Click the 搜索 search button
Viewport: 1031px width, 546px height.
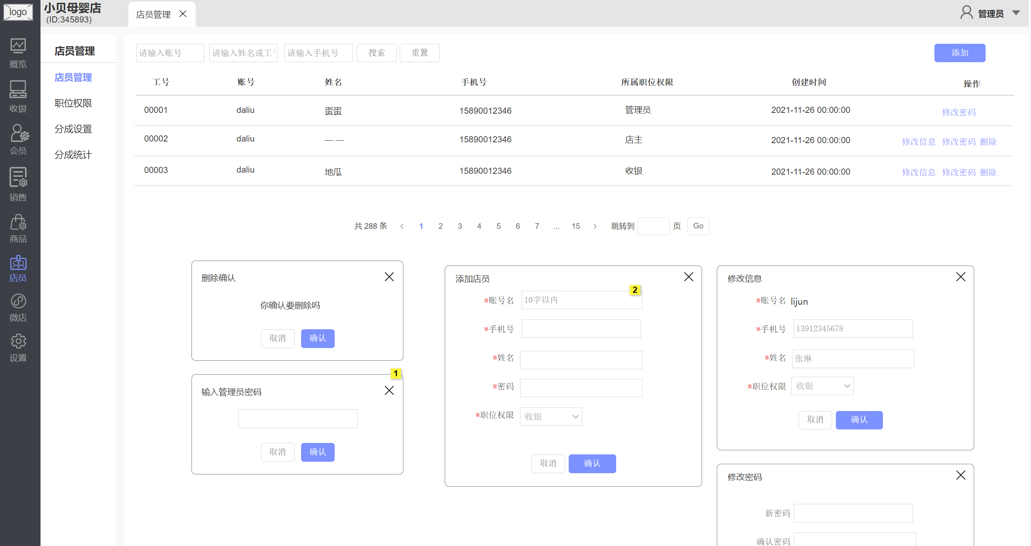tap(376, 53)
